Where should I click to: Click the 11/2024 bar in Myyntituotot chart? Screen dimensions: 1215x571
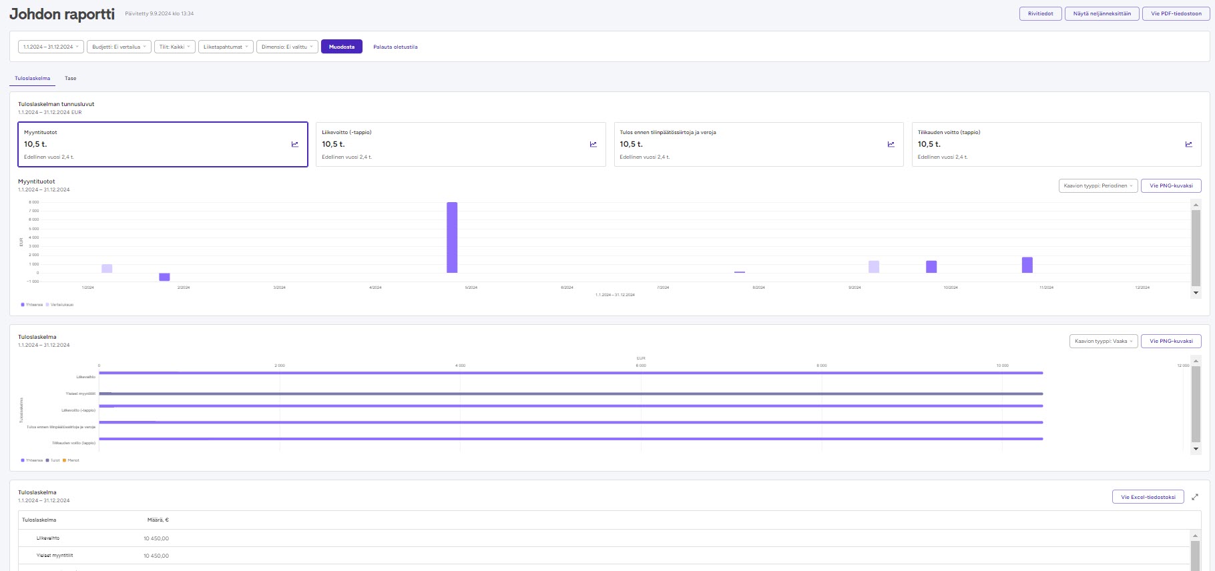click(x=1027, y=265)
